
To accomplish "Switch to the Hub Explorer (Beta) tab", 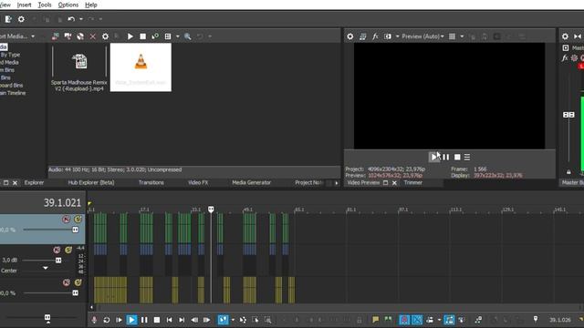I will pyautogui.click(x=91, y=182).
